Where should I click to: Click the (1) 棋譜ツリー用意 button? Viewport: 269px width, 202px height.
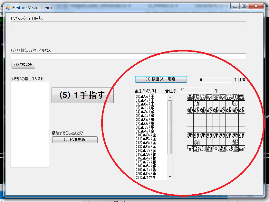[x=161, y=79]
